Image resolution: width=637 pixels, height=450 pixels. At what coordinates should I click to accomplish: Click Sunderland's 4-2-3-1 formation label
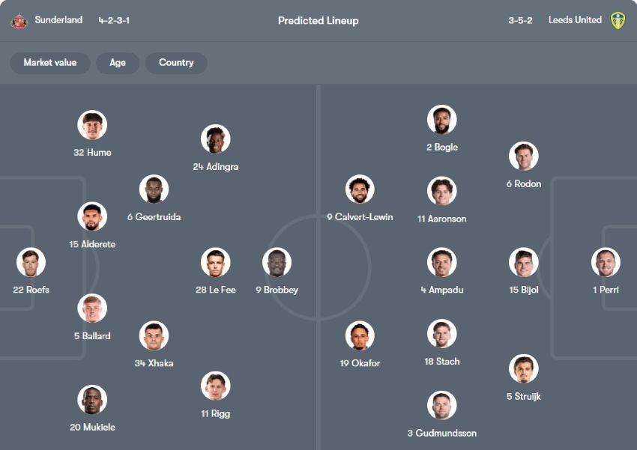pos(114,20)
